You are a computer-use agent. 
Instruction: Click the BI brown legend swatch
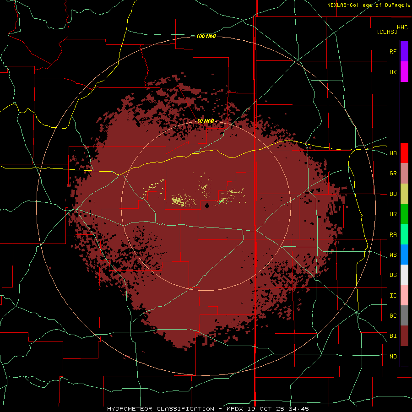click(x=404, y=336)
